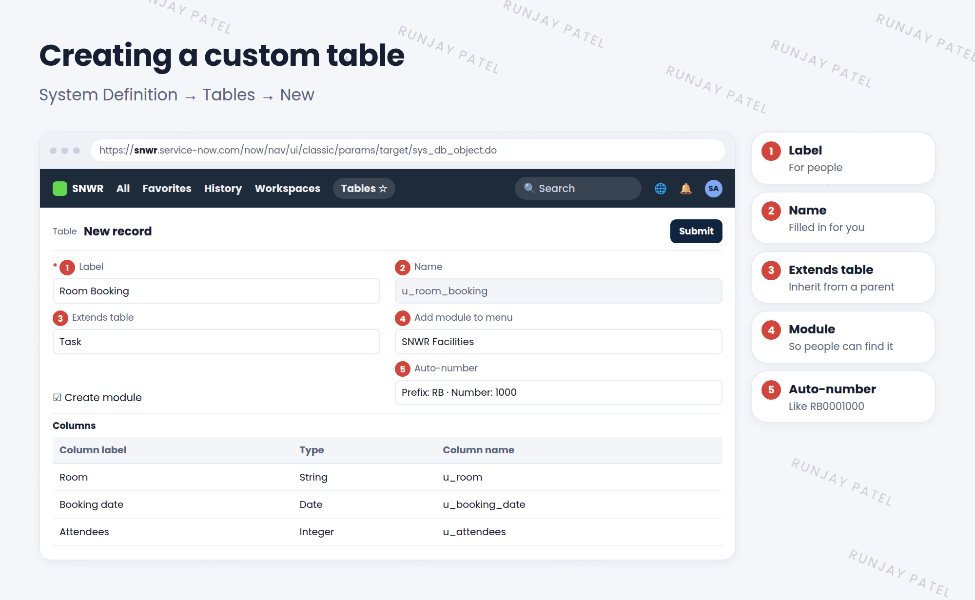This screenshot has width=975, height=600.
Task: Click the String type cell
Action: click(313, 477)
